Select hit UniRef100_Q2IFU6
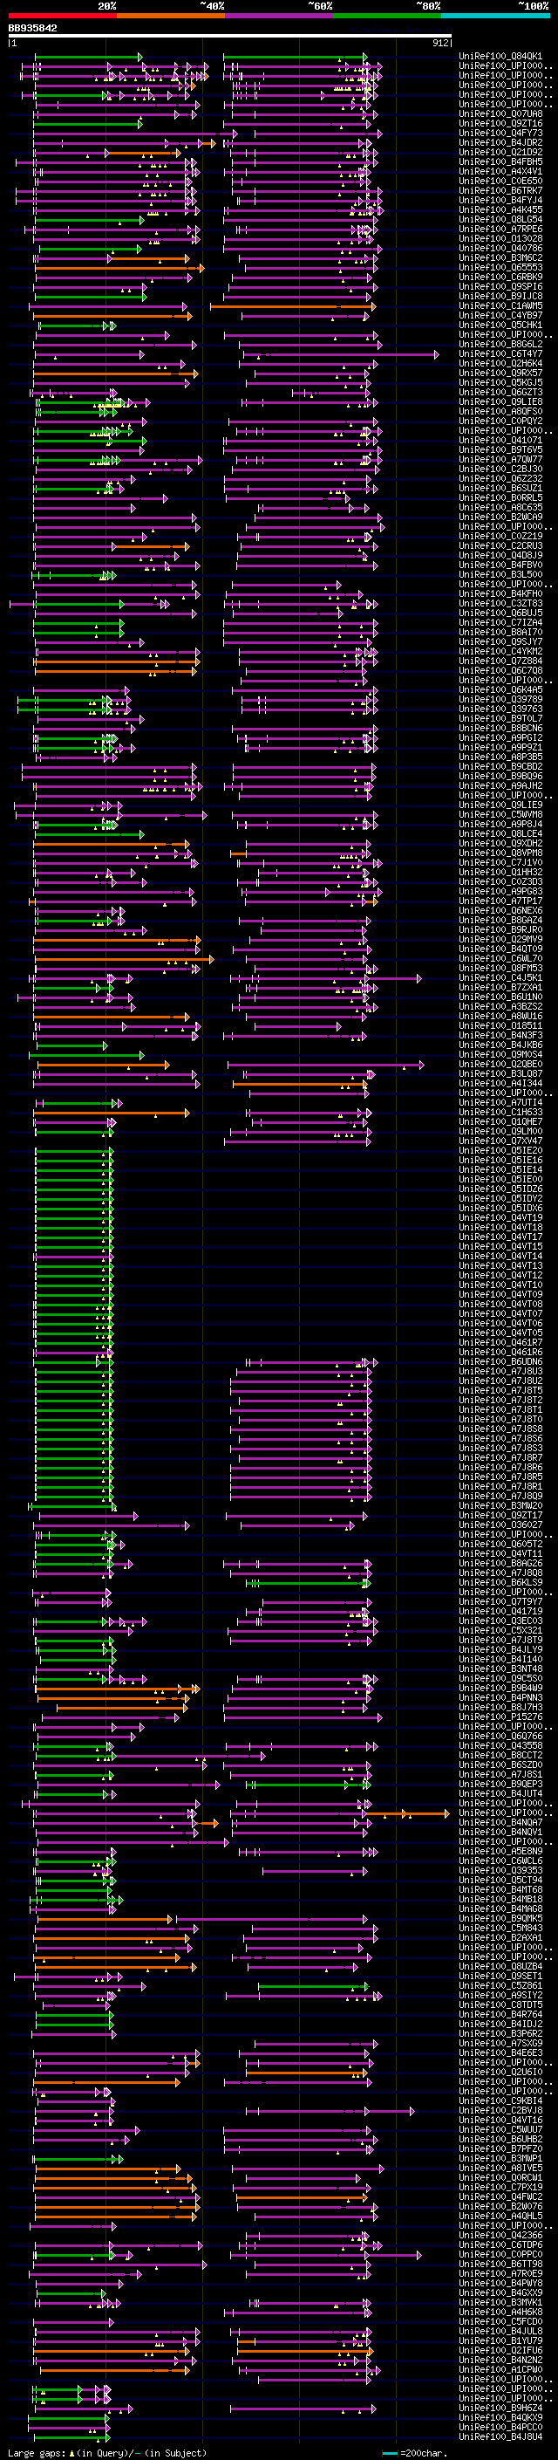The width and height of the screenshot is (558, 2460). [500, 2350]
